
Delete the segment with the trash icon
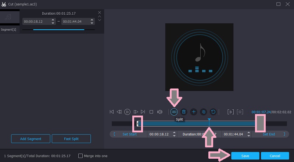184,112
